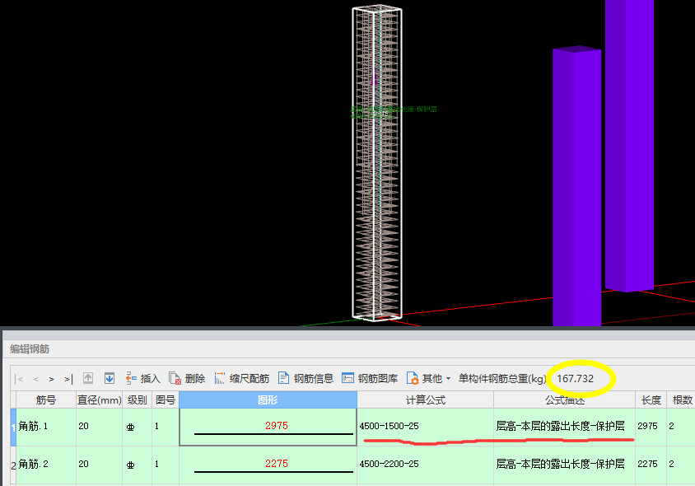Click 删除 to delete the row
Screen dimensions: 695x486
coord(187,379)
